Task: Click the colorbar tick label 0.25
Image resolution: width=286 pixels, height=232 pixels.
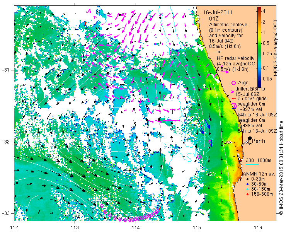Action: click(268, 54)
